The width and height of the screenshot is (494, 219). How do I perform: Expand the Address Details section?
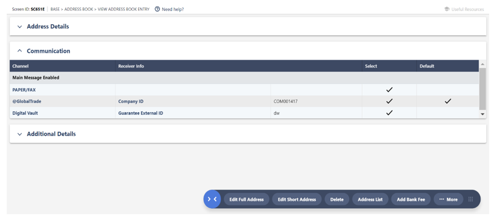(20, 27)
